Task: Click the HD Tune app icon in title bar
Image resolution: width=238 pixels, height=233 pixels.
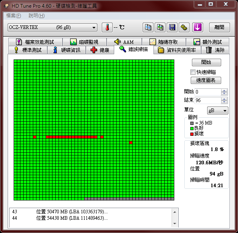Action: pos(7,6)
